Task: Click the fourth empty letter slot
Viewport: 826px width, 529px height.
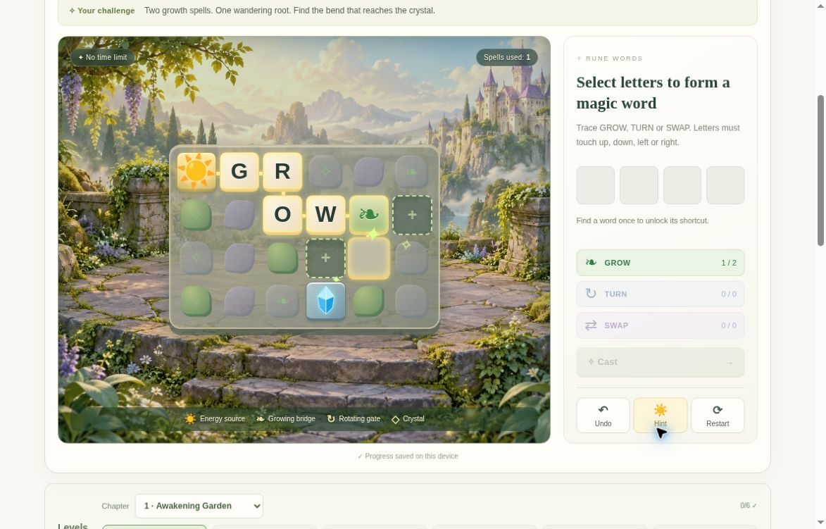Action: click(x=725, y=185)
